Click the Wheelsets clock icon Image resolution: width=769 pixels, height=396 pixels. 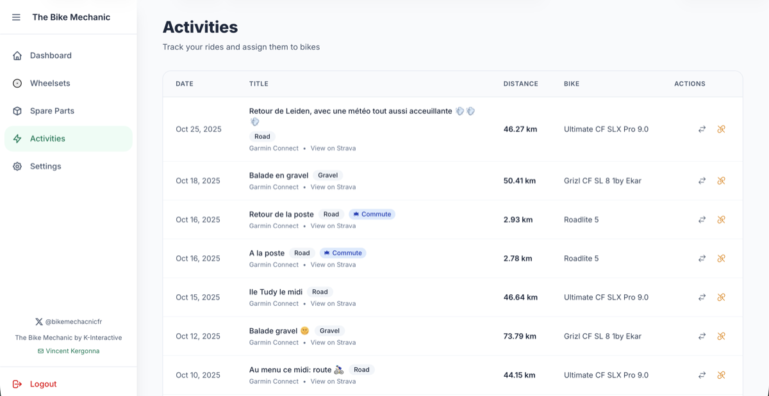[x=16, y=83]
